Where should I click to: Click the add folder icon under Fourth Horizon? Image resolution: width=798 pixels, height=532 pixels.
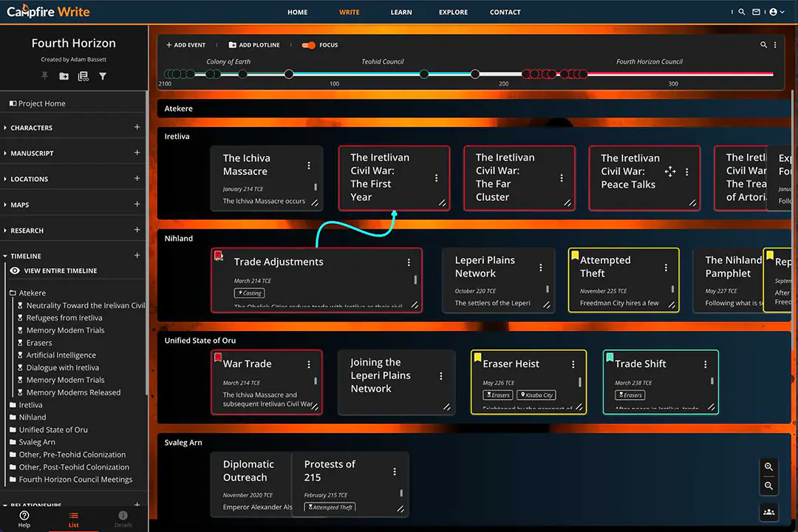coord(64,76)
